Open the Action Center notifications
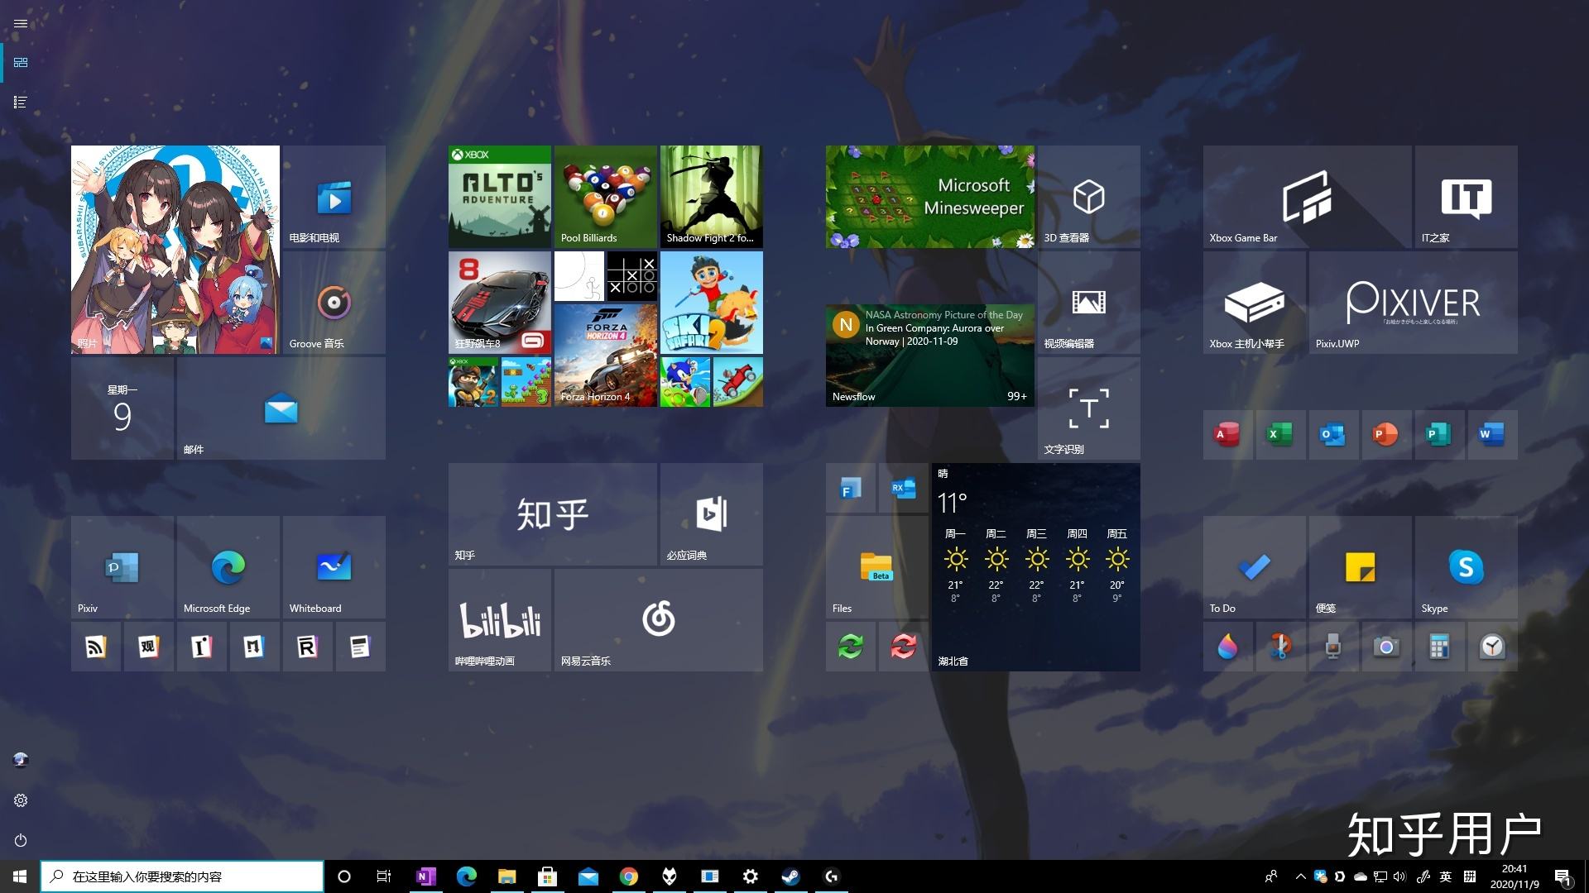This screenshot has height=893, width=1589. 1563,876
